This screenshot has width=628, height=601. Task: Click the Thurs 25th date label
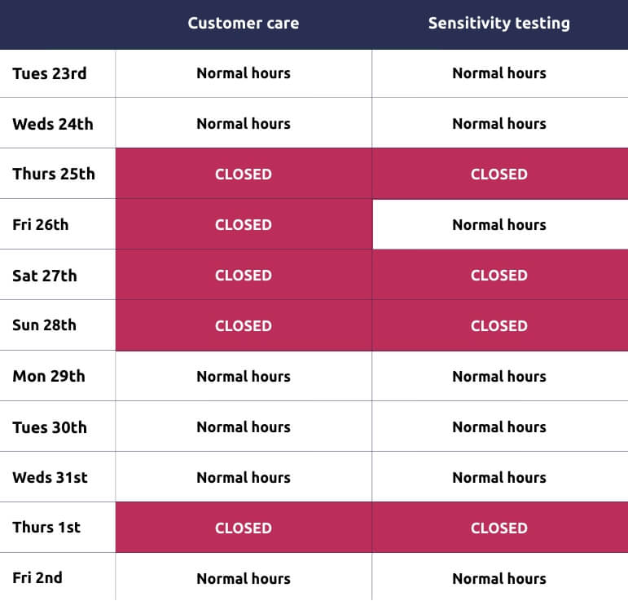(x=54, y=175)
